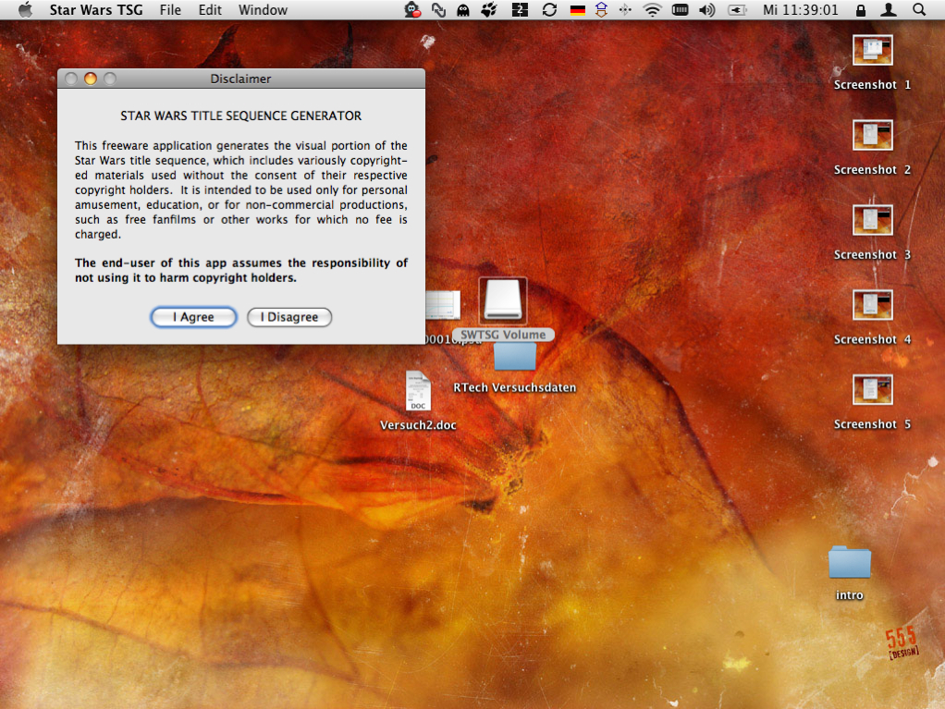Viewport: 945px width, 709px height.
Task: Click the STAR WARS TITLE SEQUENCE GENERATOR heading
Action: pyautogui.click(x=241, y=116)
